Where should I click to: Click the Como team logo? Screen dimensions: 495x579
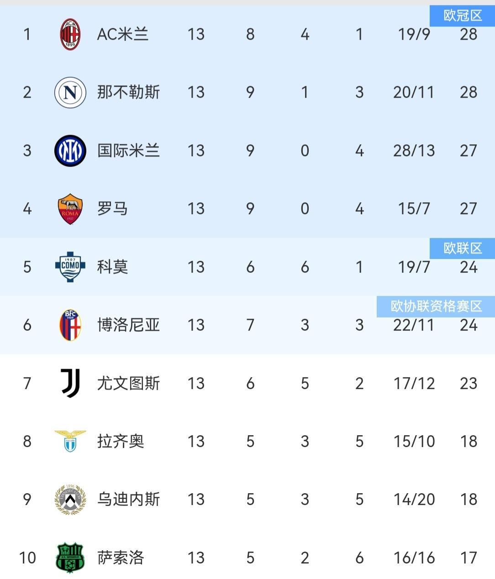70,267
